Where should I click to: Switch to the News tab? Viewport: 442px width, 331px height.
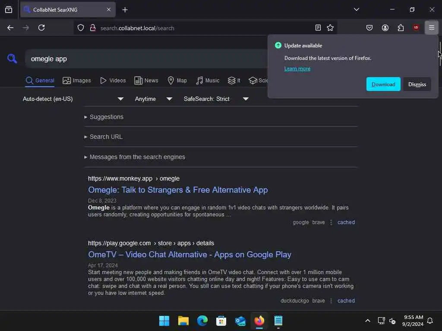(x=146, y=81)
